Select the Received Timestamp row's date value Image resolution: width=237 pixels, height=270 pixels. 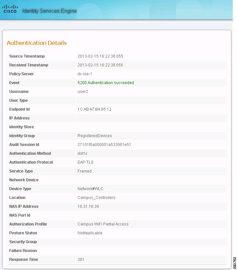(x=100, y=65)
